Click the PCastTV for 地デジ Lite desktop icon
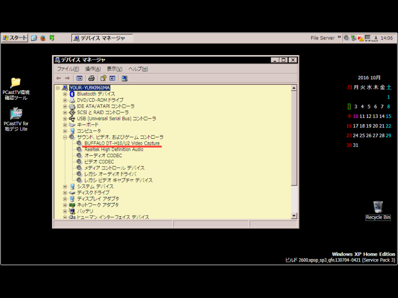The width and height of the screenshot is (398, 298). [16, 113]
